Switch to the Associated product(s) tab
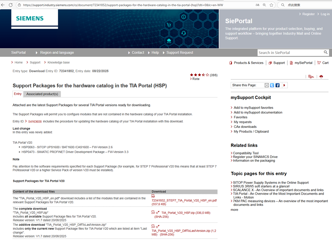Image resolution: width=332 pixels, height=242 pixels. click(x=42, y=94)
